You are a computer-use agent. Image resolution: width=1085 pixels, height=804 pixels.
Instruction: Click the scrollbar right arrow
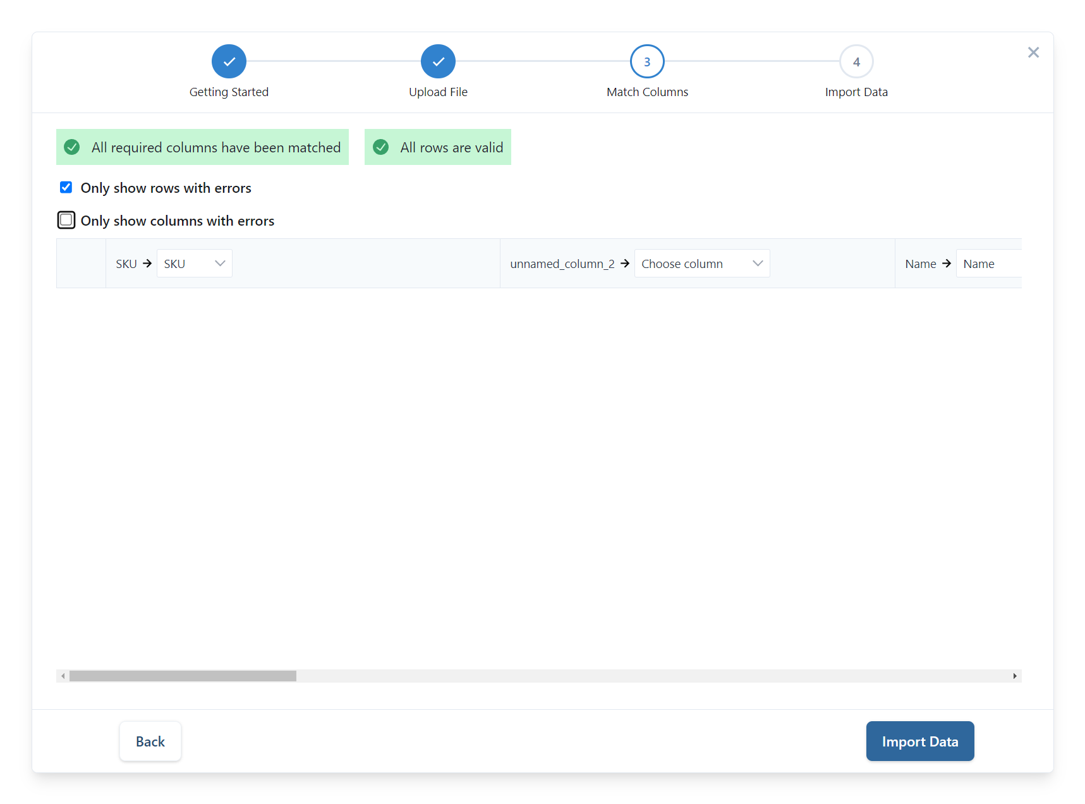(x=1015, y=676)
